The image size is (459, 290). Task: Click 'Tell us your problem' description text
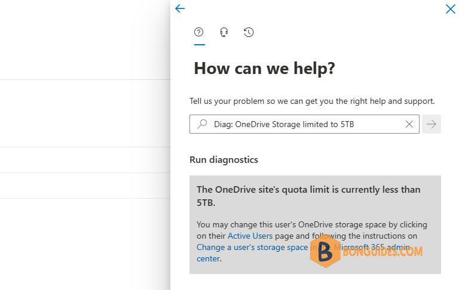(x=312, y=101)
